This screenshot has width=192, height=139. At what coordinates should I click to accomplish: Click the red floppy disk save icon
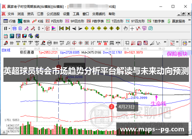click(x=25, y=36)
